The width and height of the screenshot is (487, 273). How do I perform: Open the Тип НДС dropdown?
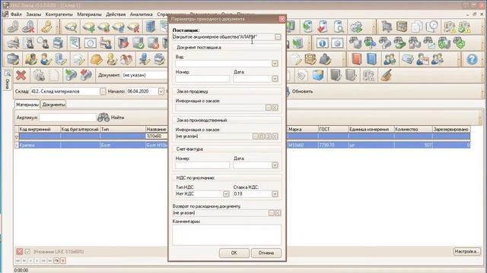[226, 194]
